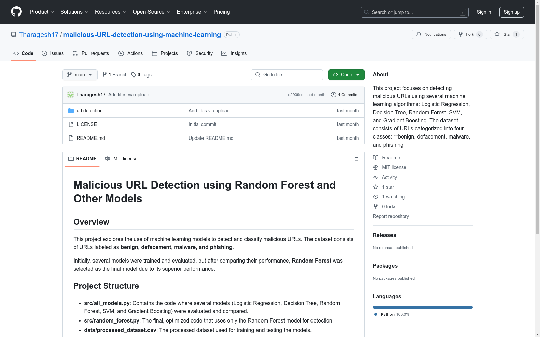
Task: Switch to the Security tab
Action: tap(199, 53)
